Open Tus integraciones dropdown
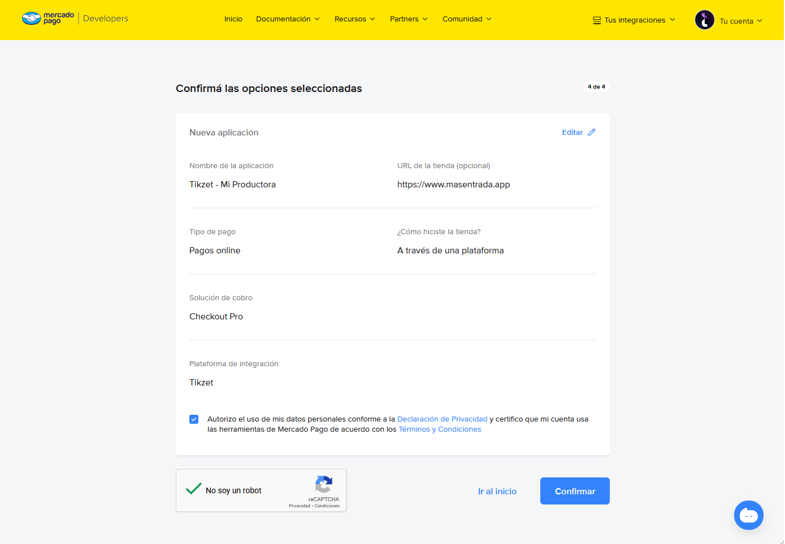This screenshot has height=544, width=785. tap(634, 20)
